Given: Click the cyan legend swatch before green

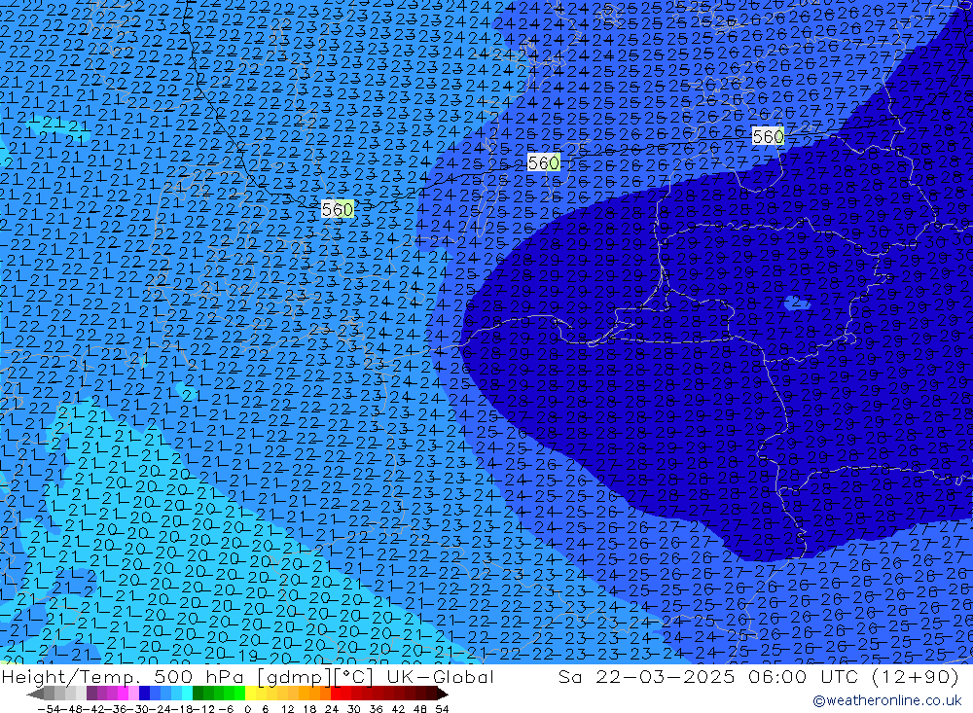Looking at the screenshot, I should click(187, 694).
